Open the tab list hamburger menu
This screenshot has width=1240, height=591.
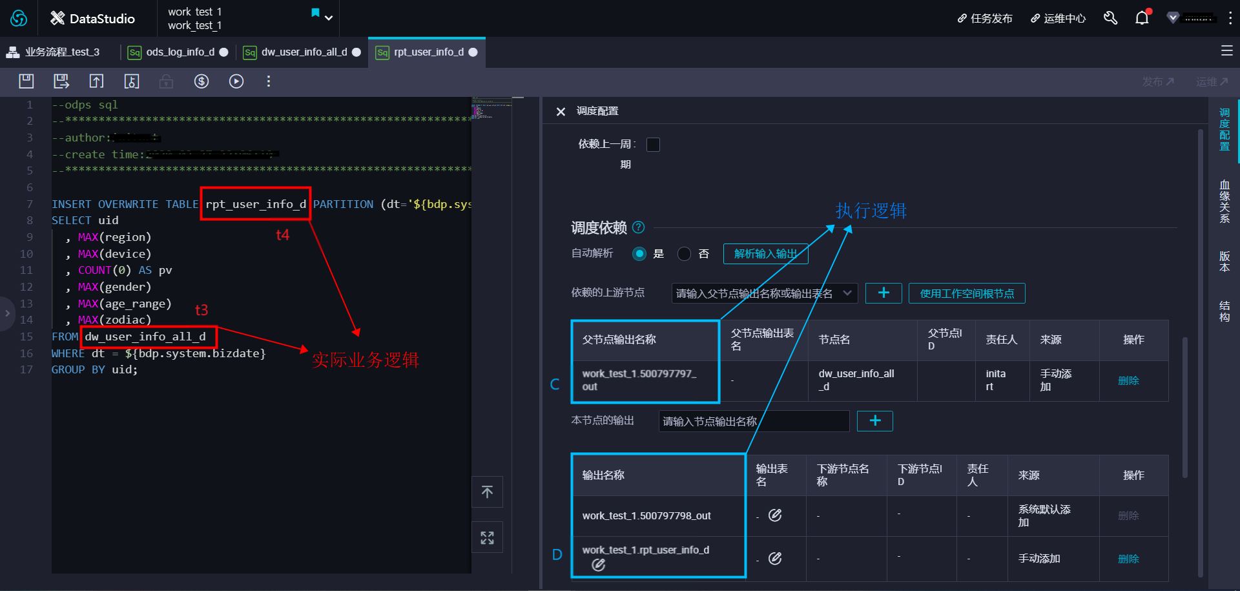tap(1227, 51)
